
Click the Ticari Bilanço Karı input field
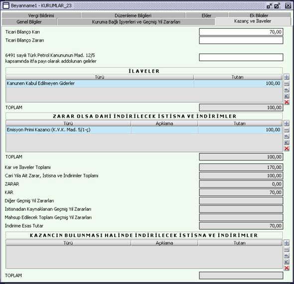tap(241, 32)
